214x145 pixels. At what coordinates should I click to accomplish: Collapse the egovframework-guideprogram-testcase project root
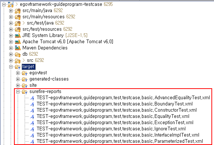coord(4,4)
